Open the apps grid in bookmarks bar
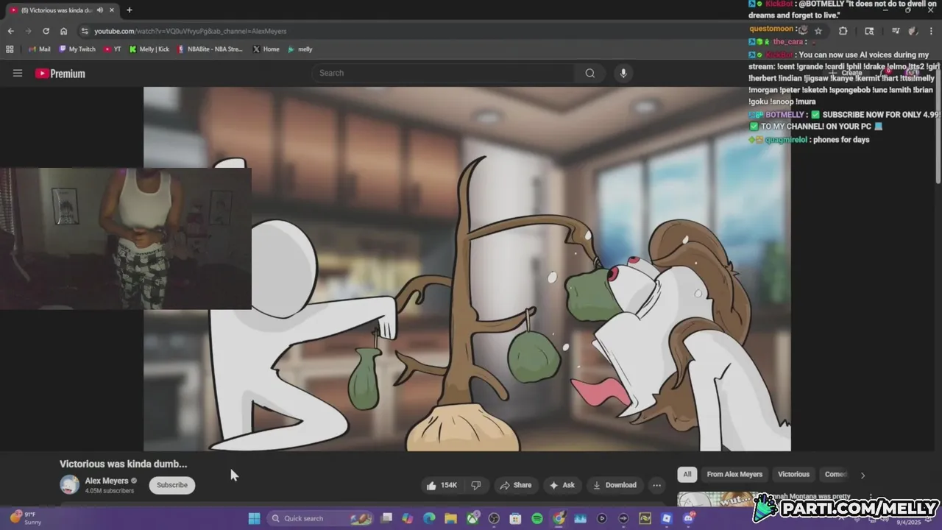This screenshot has height=530, width=942. 10,49
